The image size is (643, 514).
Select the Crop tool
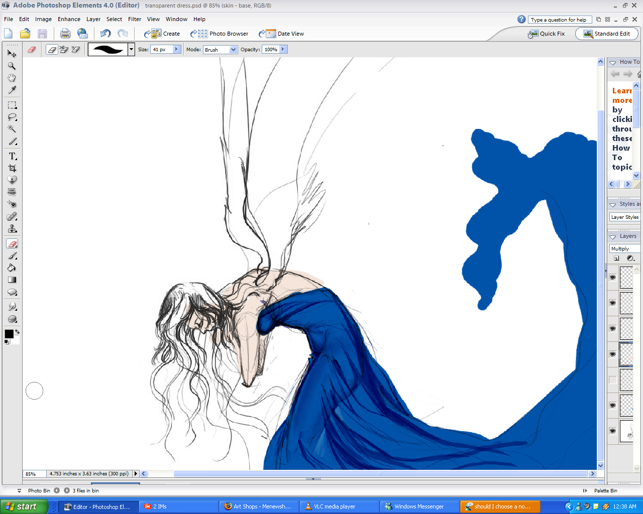click(12, 168)
